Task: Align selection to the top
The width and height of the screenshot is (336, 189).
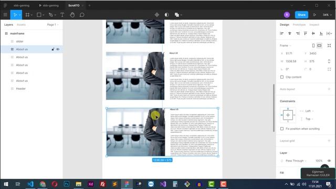Action: [306, 34]
